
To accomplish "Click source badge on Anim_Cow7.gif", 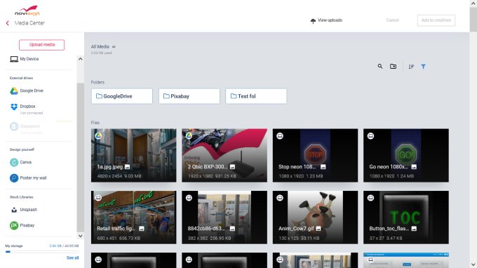I will pos(280,198).
